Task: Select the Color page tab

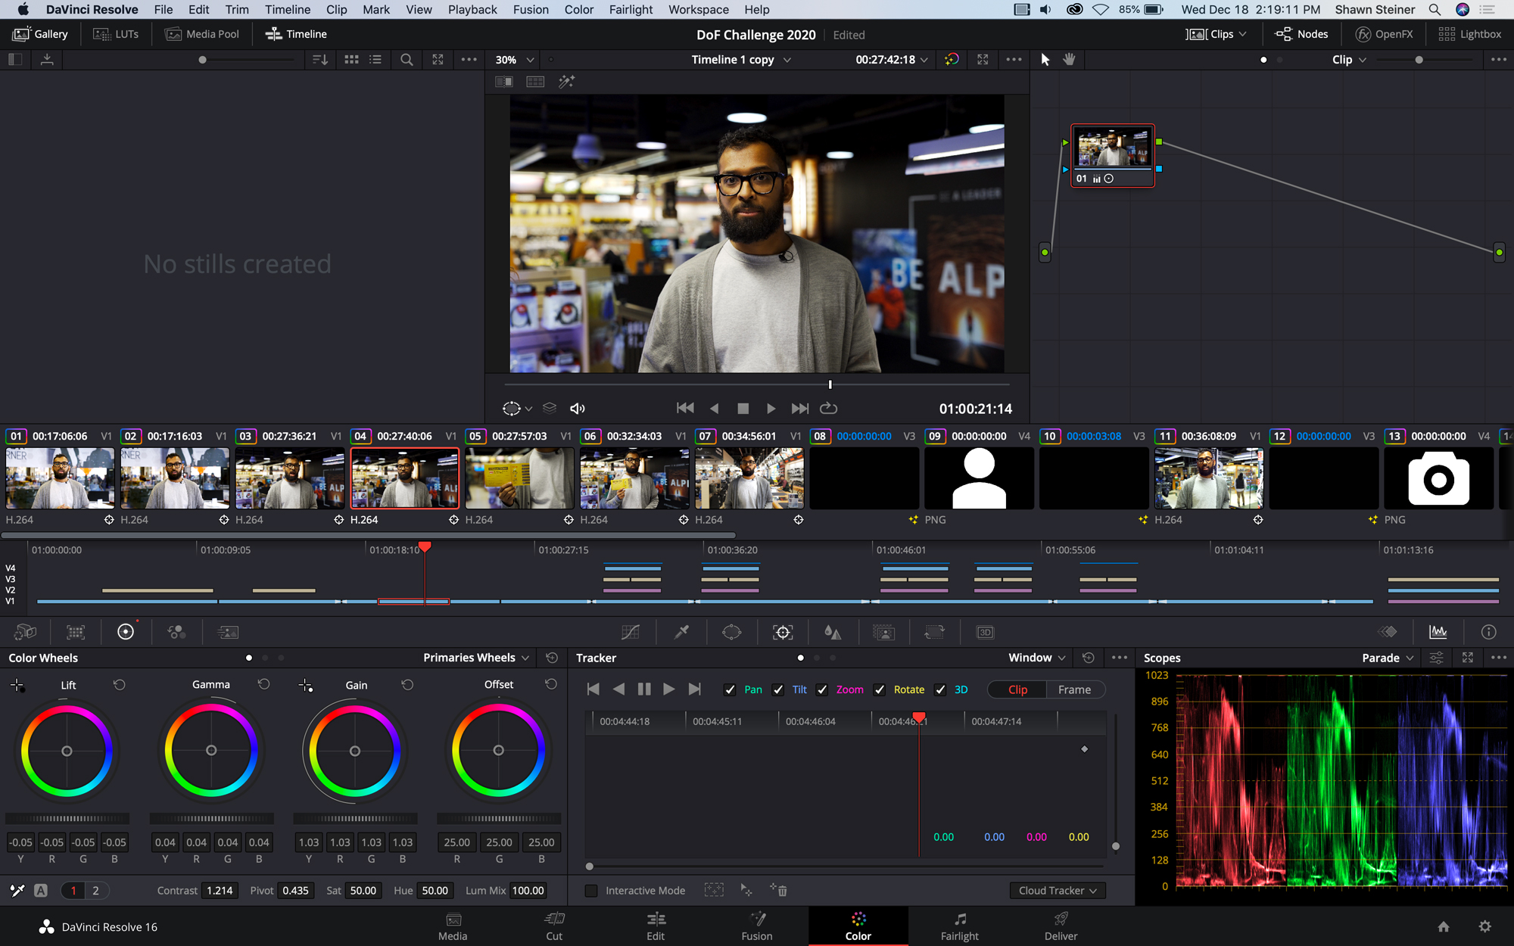Action: (858, 926)
